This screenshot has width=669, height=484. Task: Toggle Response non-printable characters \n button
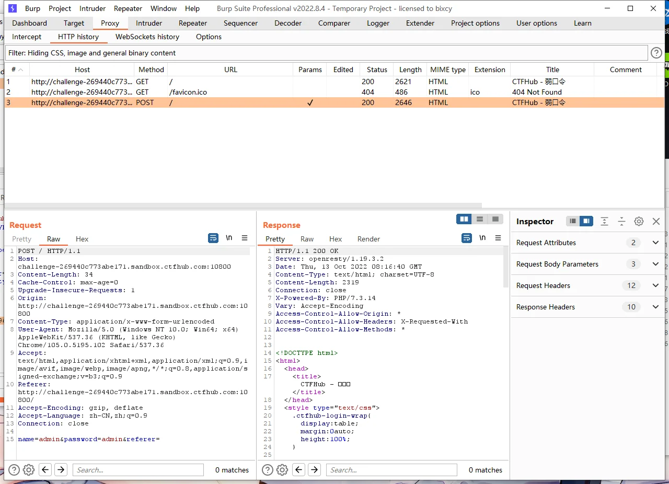coord(482,238)
